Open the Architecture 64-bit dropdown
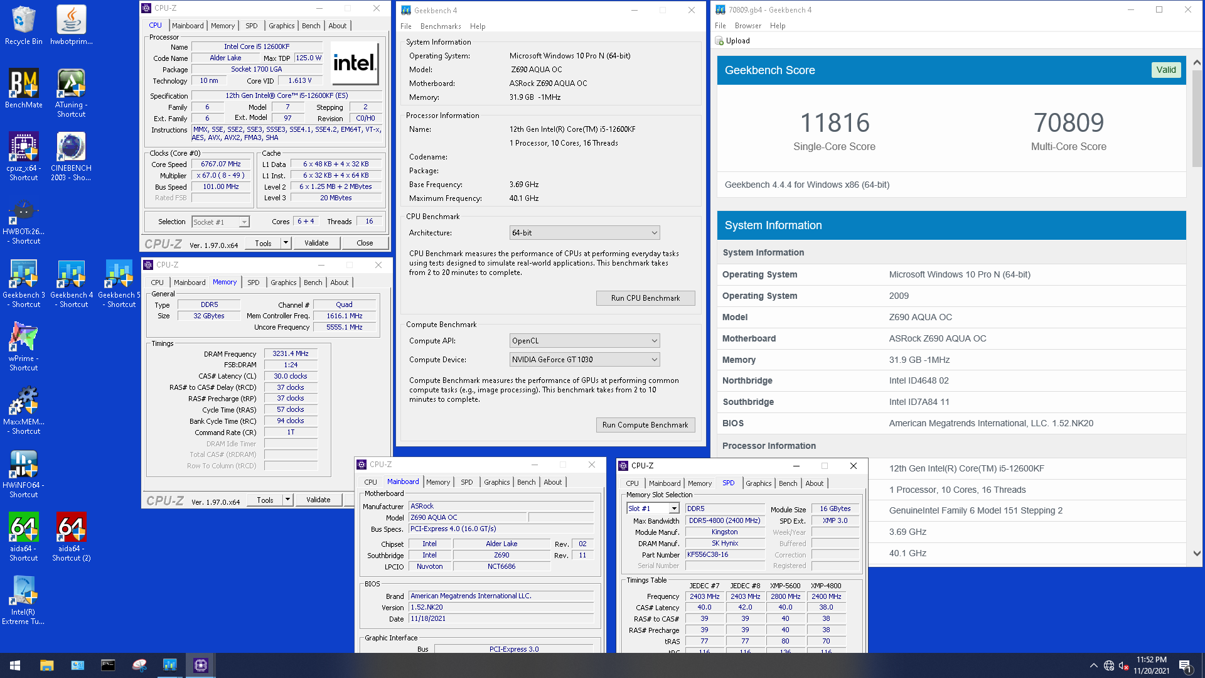This screenshot has width=1205, height=678. coord(584,233)
